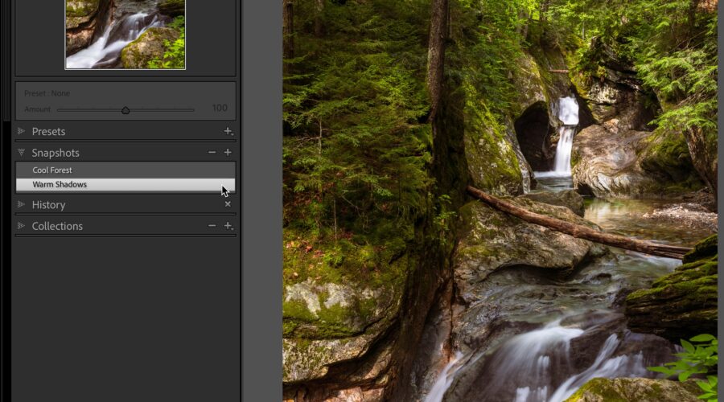Click the Presets panel title
This screenshot has height=402, width=724.
click(x=48, y=131)
